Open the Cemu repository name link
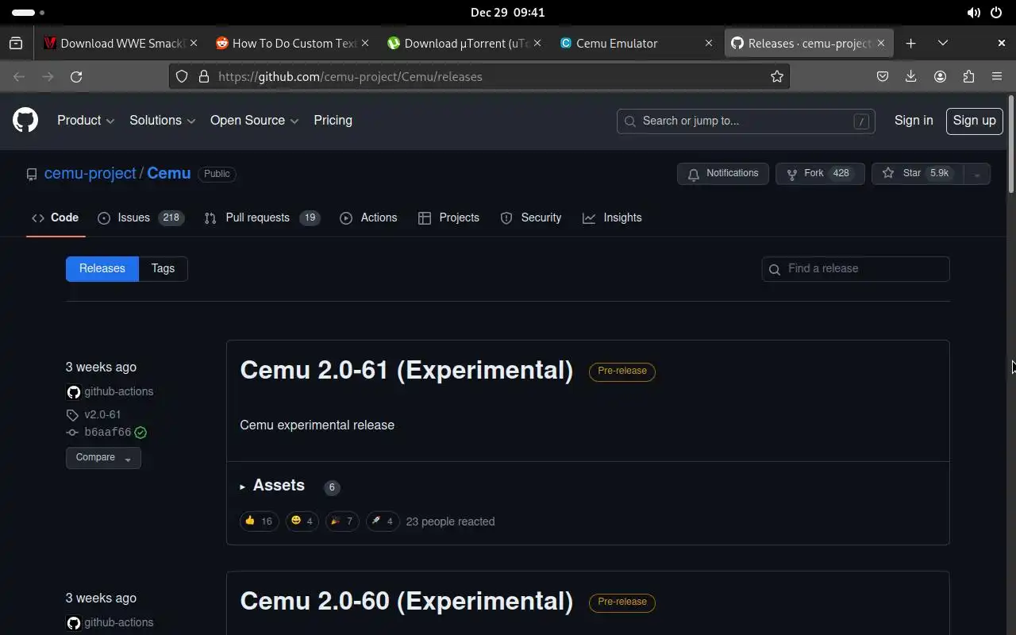The height and width of the screenshot is (635, 1016). coord(169,173)
